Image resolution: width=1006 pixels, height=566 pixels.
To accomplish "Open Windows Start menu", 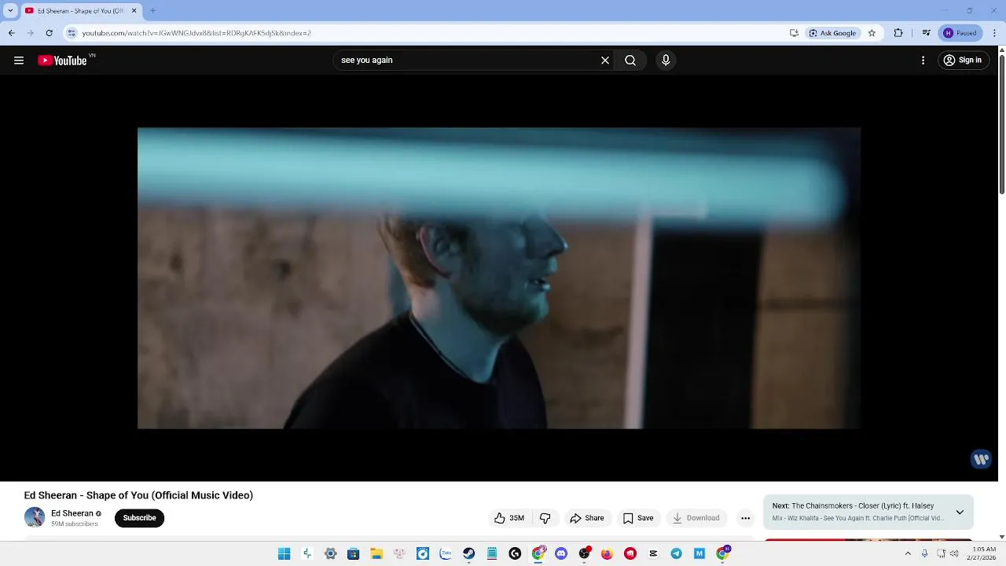I will [284, 553].
